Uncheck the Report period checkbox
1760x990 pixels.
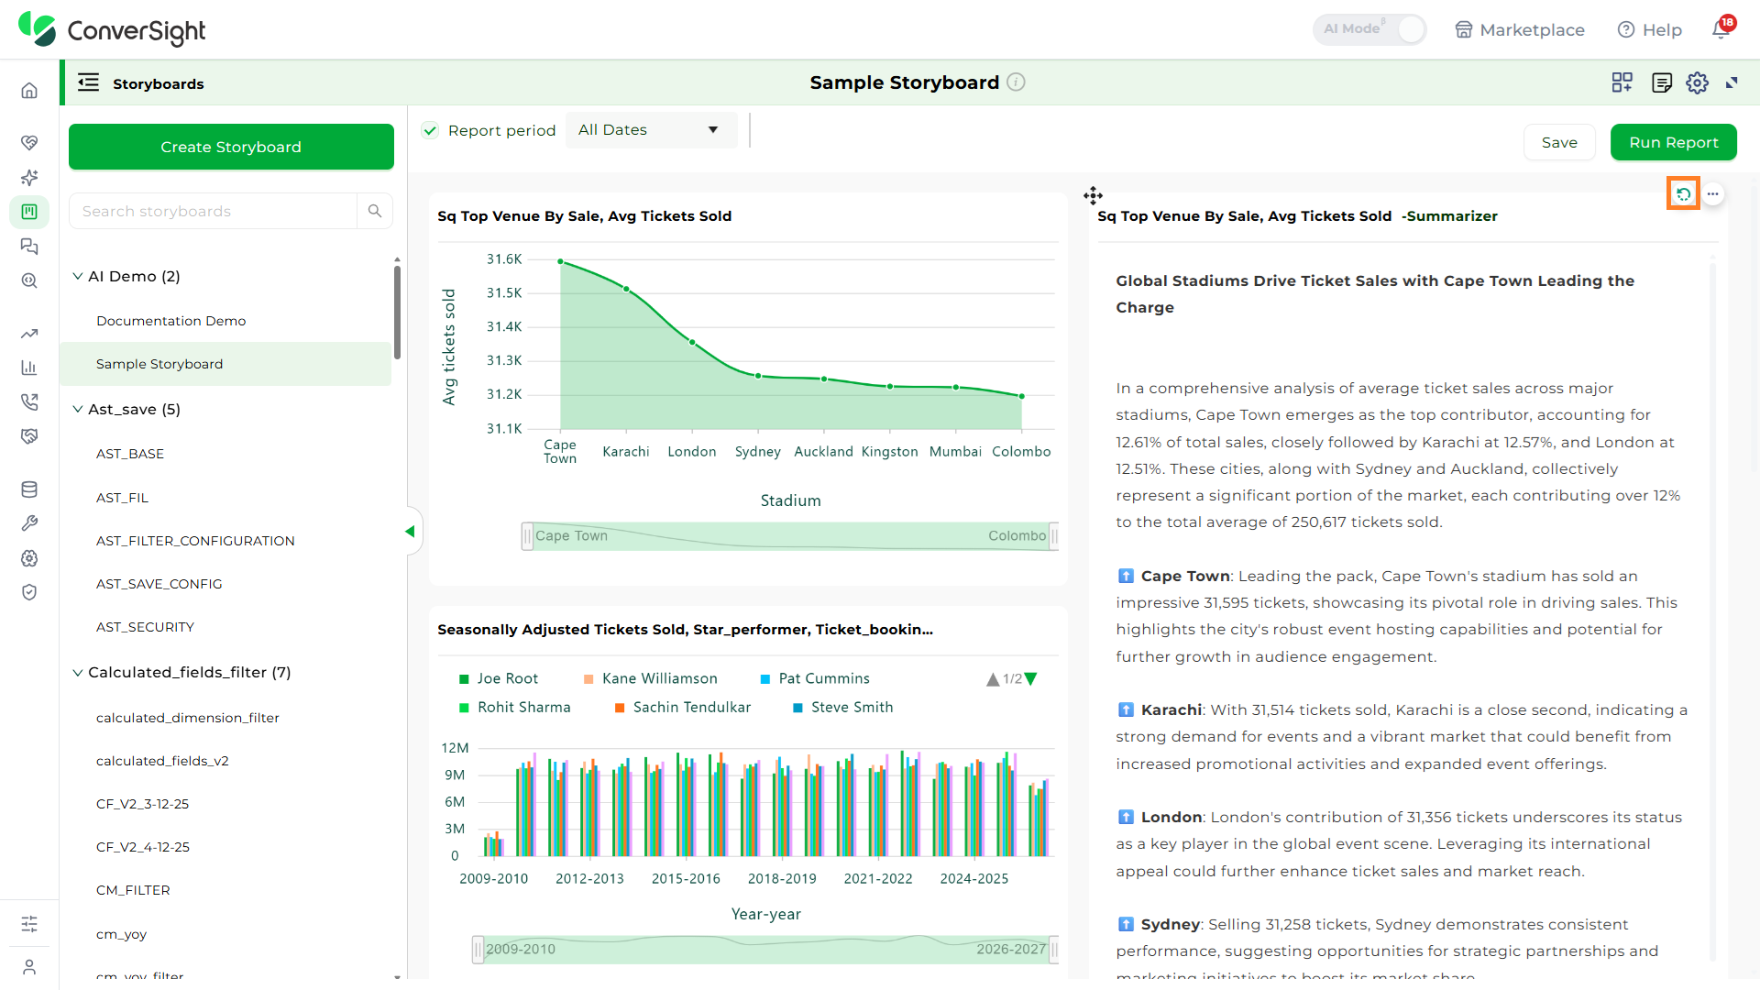(x=430, y=130)
